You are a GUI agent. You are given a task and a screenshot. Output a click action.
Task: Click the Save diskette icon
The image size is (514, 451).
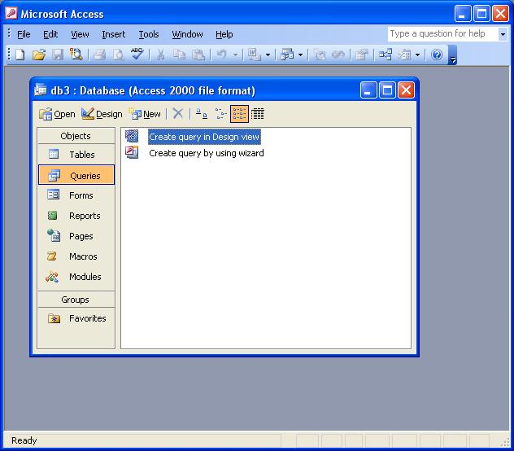point(58,55)
